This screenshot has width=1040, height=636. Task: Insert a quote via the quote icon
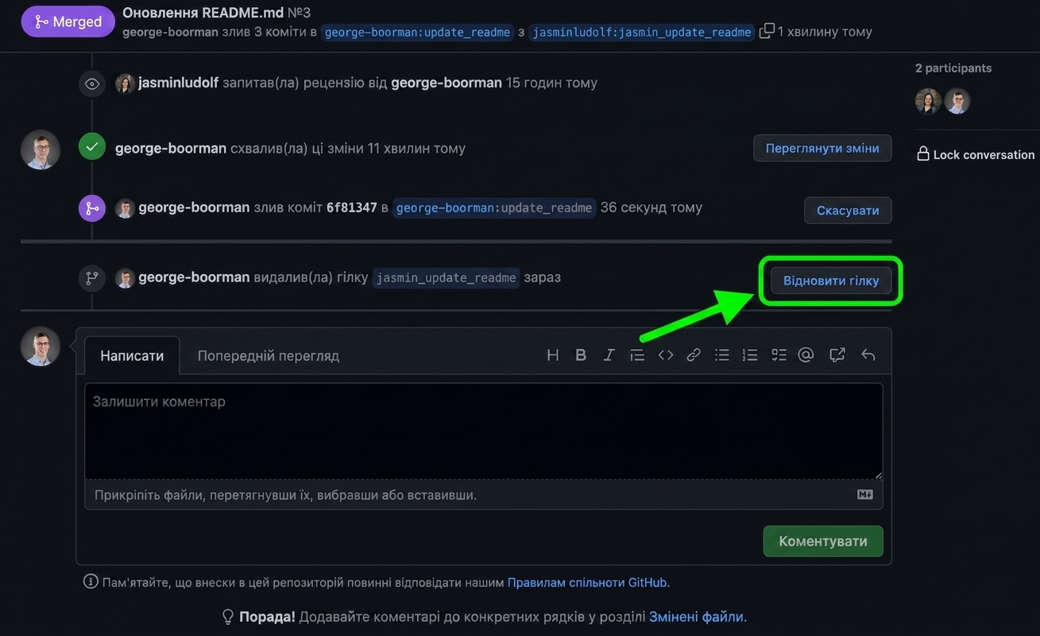pos(636,355)
